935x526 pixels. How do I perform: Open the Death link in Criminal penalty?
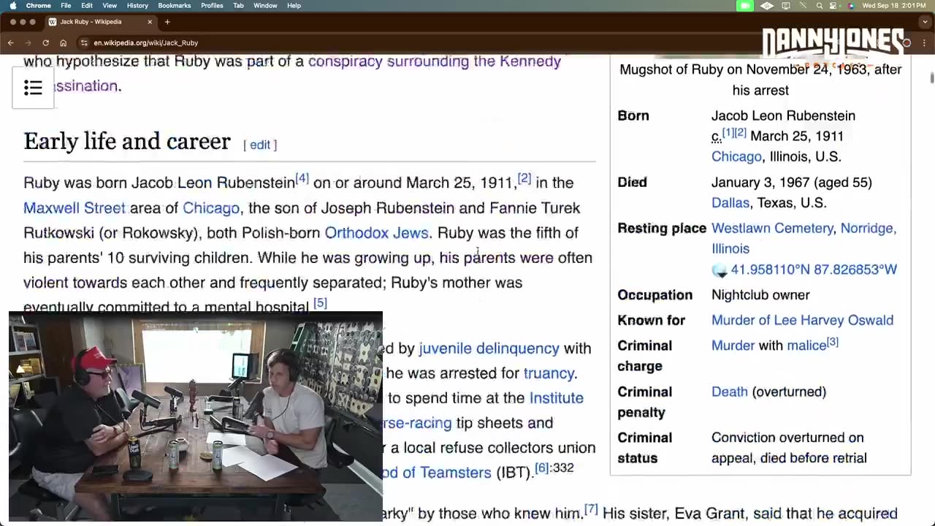coord(730,392)
